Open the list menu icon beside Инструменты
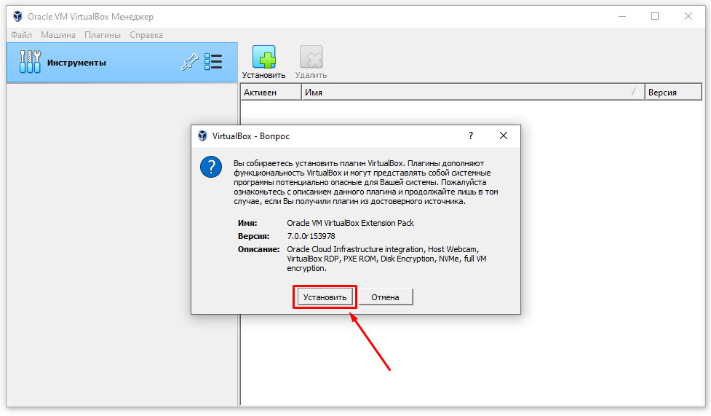The height and width of the screenshot is (416, 711). [213, 62]
